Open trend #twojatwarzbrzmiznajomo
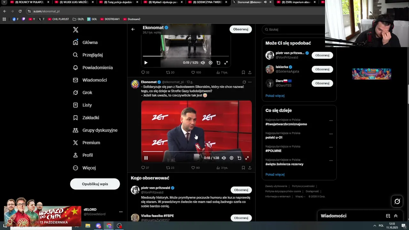 point(286,124)
